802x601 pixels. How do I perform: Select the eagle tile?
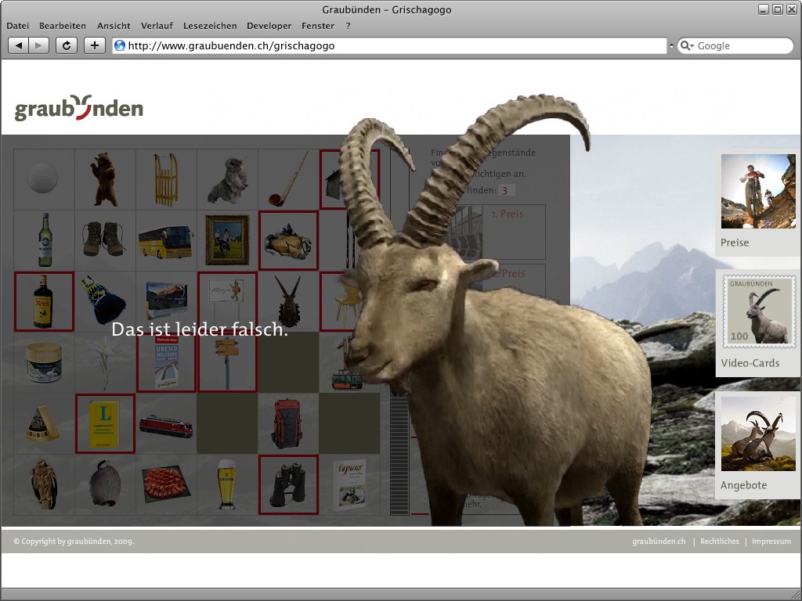coord(44,484)
